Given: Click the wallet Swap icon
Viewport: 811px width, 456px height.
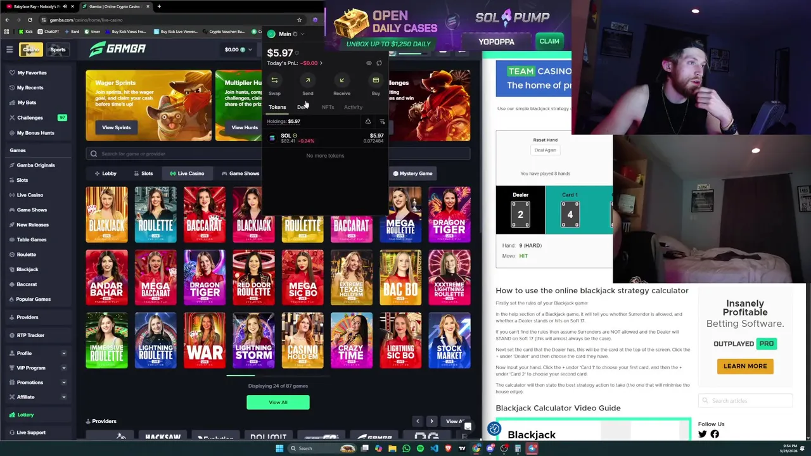Looking at the screenshot, I should [x=274, y=80].
